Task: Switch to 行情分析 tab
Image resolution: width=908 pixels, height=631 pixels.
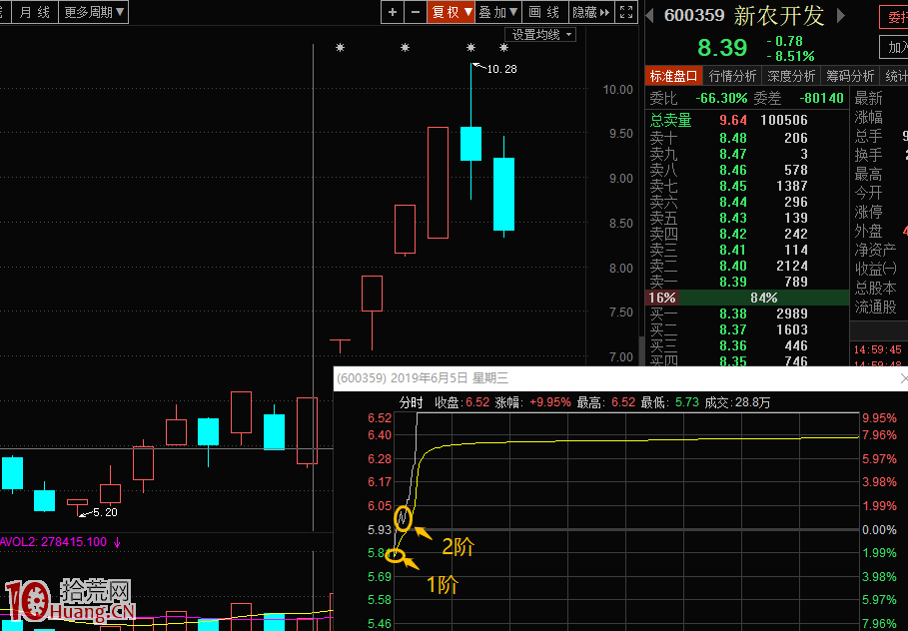Action: [x=732, y=76]
